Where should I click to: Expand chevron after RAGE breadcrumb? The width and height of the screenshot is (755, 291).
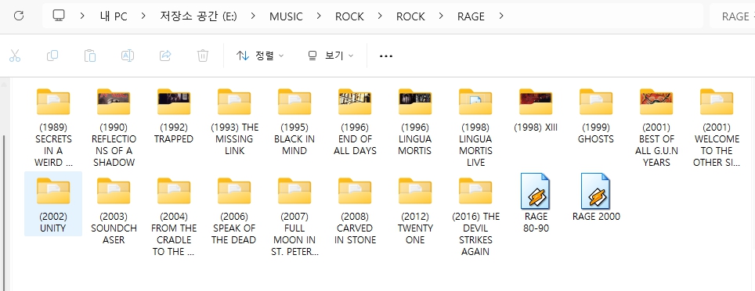point(501,16)
